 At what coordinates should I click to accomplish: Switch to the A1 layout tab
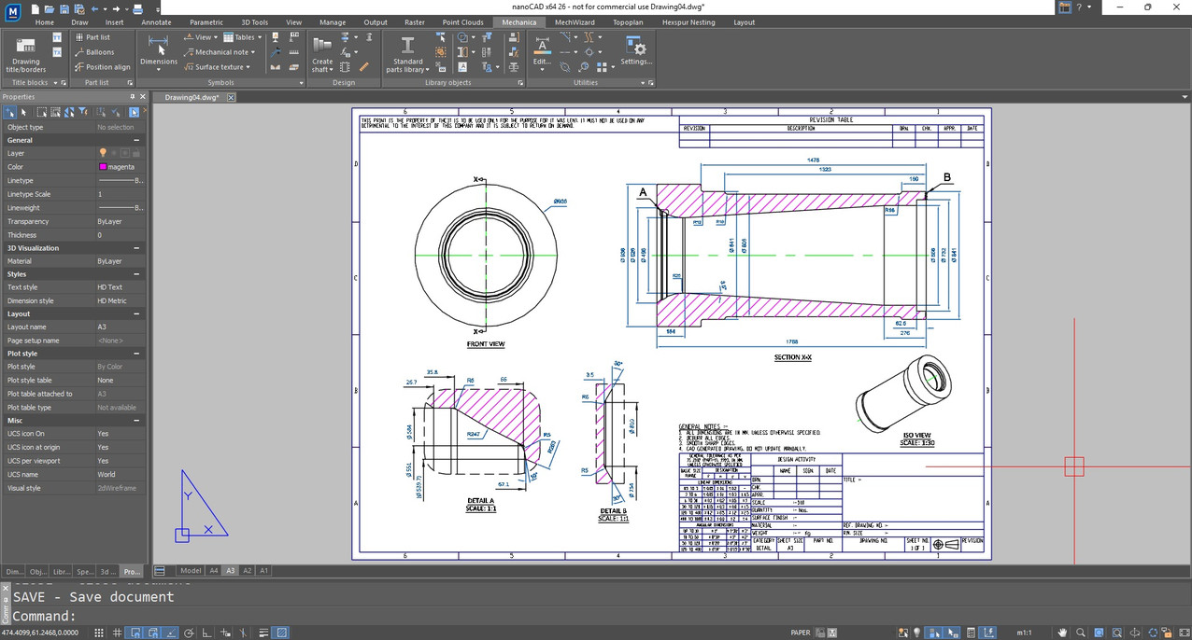264,570
